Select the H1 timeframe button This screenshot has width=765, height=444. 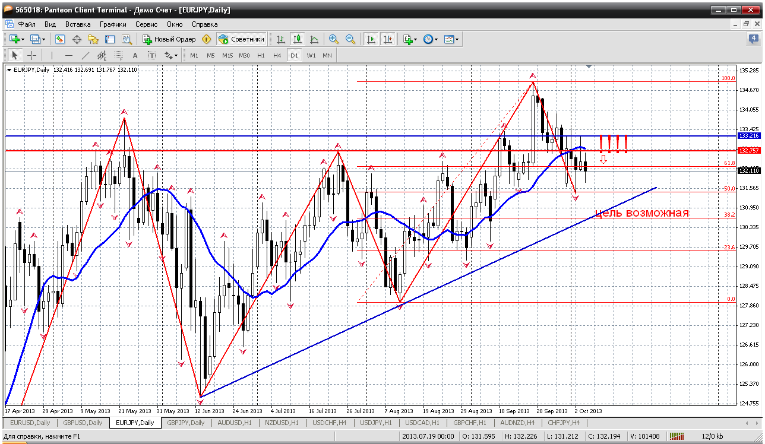(x=261, y=55)
